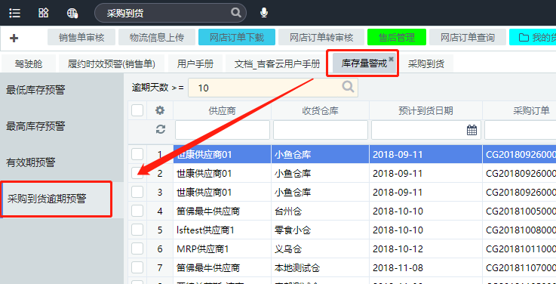This screenshot has height=284, width=556.
Task: Click the 义乌仓 warehouse cell
Action: coord(320,248)
